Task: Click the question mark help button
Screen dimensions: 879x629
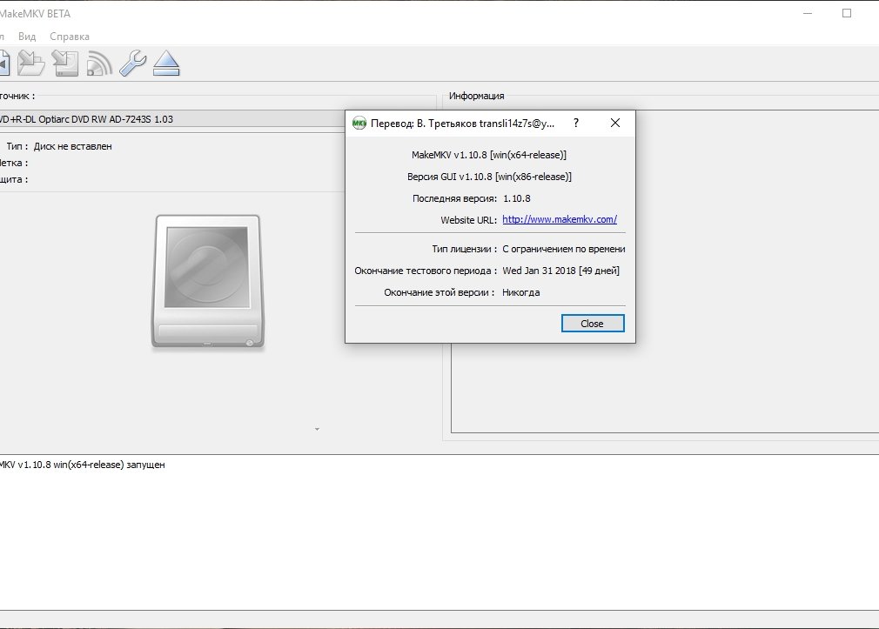Action: [576, 124]
